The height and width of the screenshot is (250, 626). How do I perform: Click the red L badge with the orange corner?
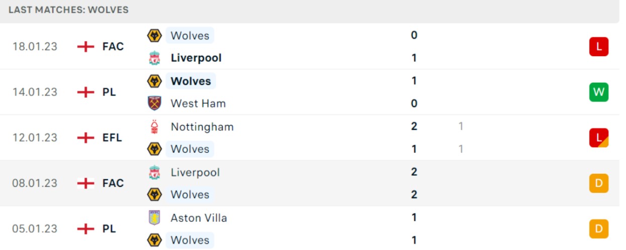point(599,138)
